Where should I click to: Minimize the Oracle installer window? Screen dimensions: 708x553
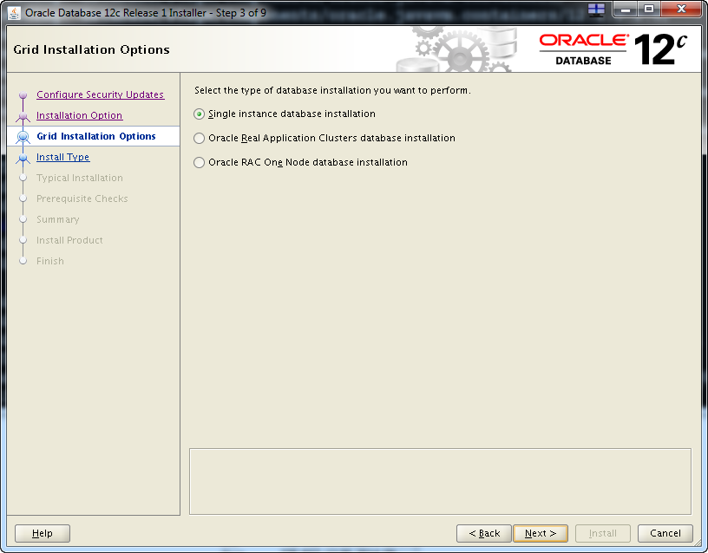pos(626,9)
